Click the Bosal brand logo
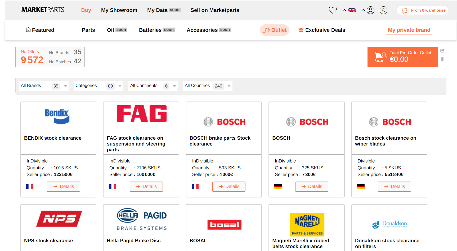Viewport: 457px width, 251px height. 224,225
